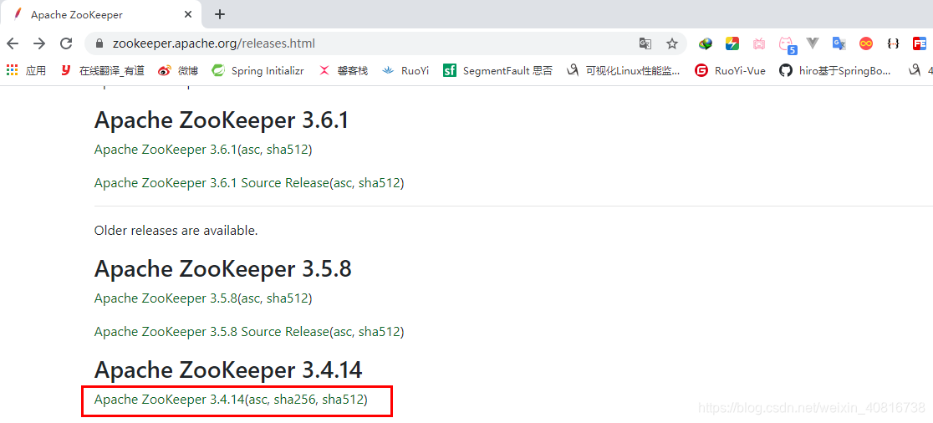This screenshot has height=423, width=933.
Task: Download Apache ZooKeeper 3.6.1 binary link
Action: [166, 150]
